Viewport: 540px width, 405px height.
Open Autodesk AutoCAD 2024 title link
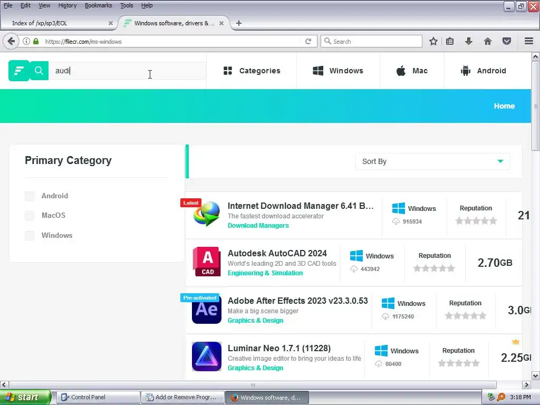(277, 254)
